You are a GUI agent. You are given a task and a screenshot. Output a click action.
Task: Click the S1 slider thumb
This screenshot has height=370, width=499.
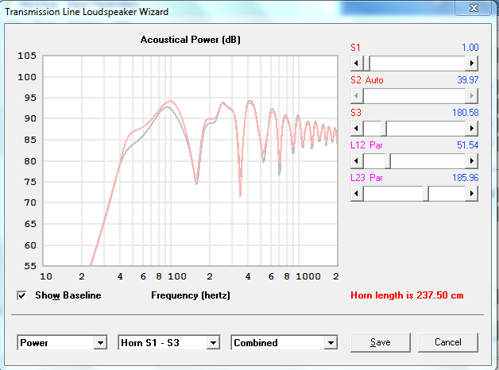point(366,64)
